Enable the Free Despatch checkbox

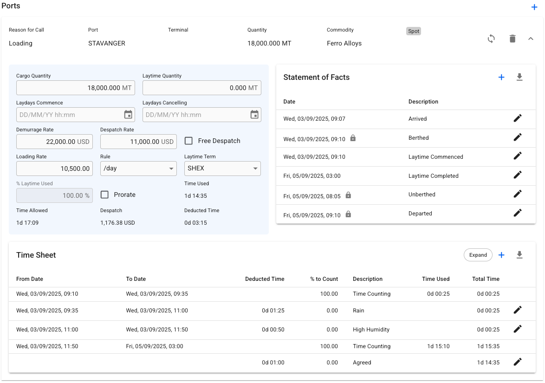(x=189, y=141)
